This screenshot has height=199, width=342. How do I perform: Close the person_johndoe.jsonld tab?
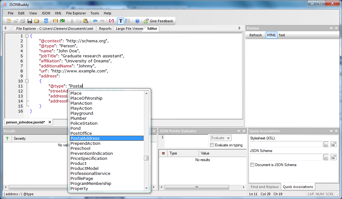click(x=50, y=122)
